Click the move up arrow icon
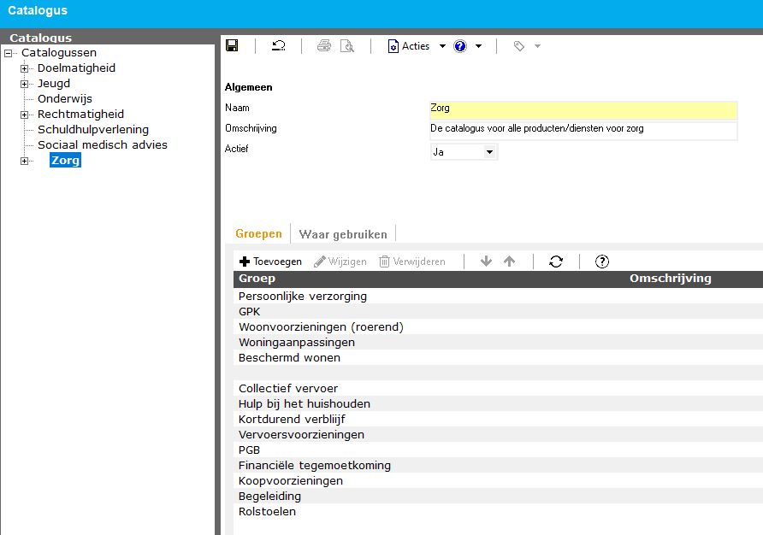Viewport: 763px width, 535px height. (510, 262)
